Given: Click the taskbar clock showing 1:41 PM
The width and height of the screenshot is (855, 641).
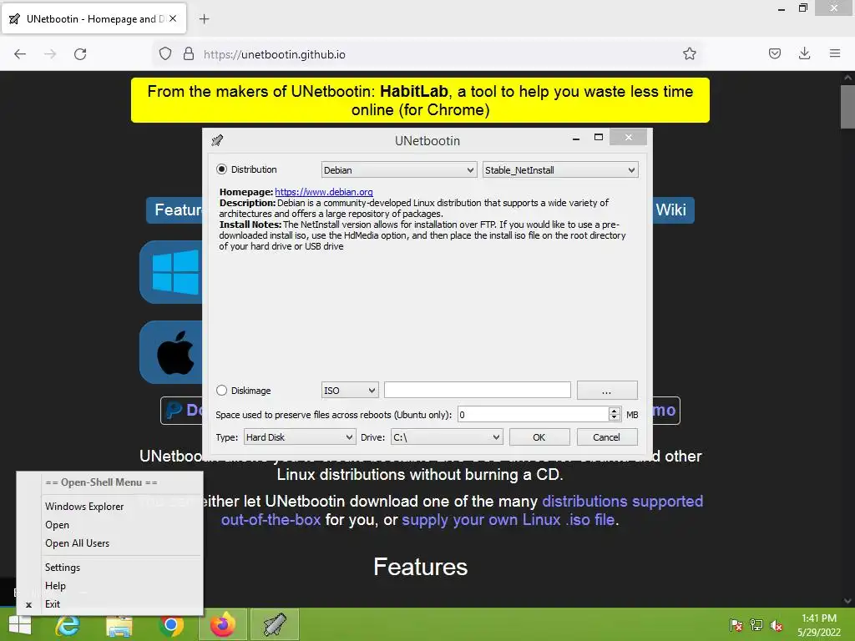Looking at the screenshot, I should coord(819,625).
